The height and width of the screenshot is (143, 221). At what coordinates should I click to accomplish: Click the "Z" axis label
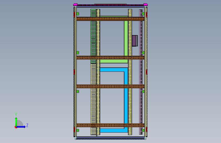point(27,125)
